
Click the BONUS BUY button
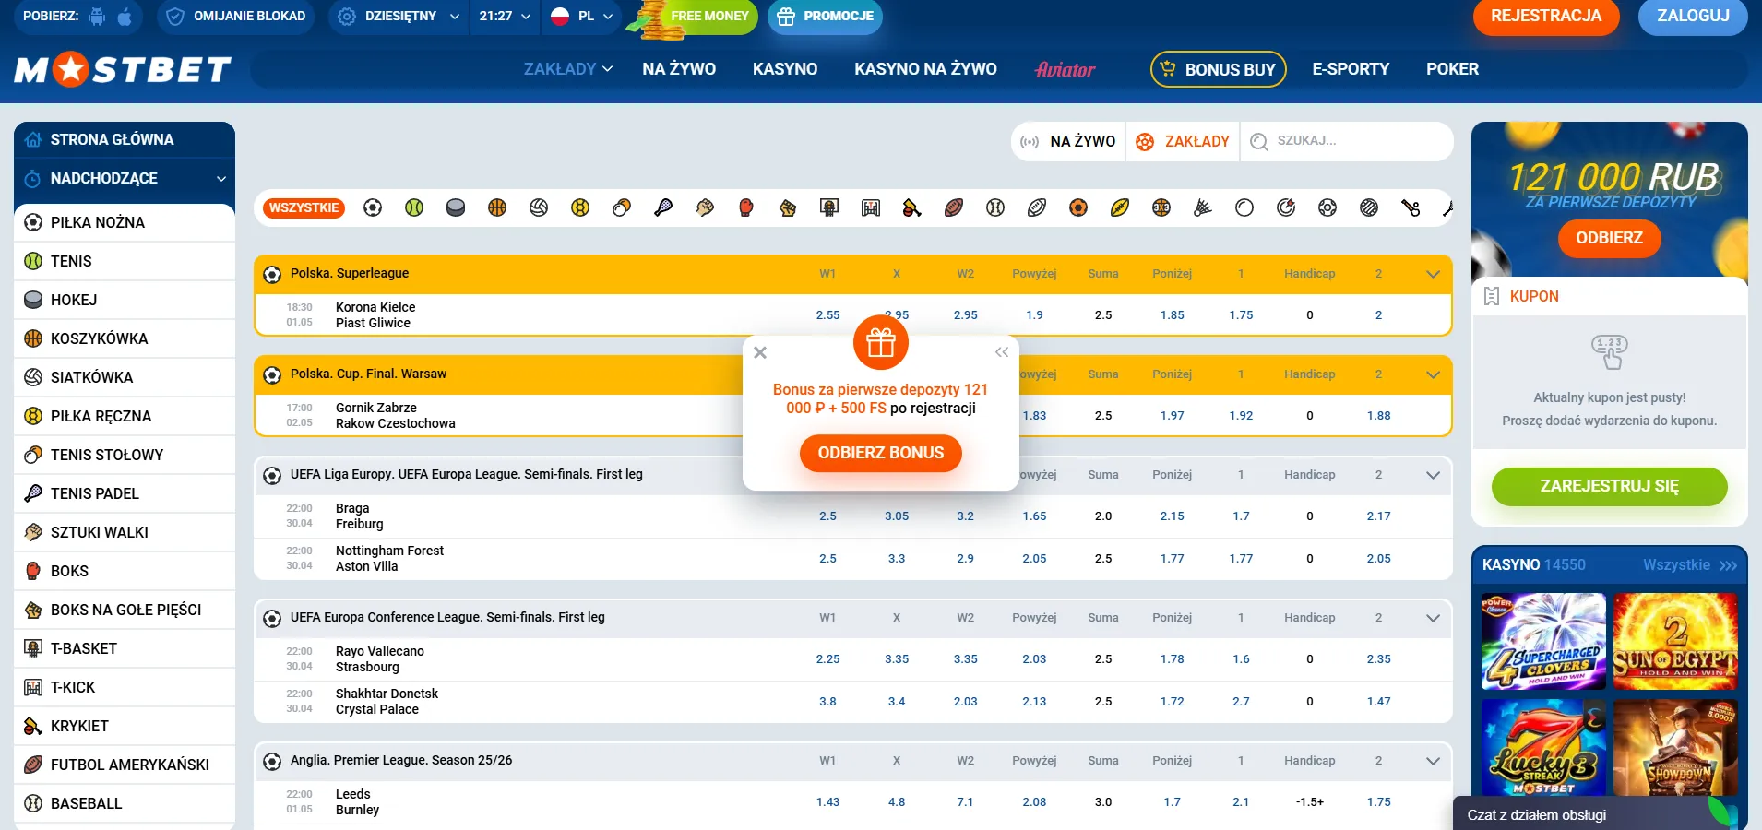click(1218, 69)
